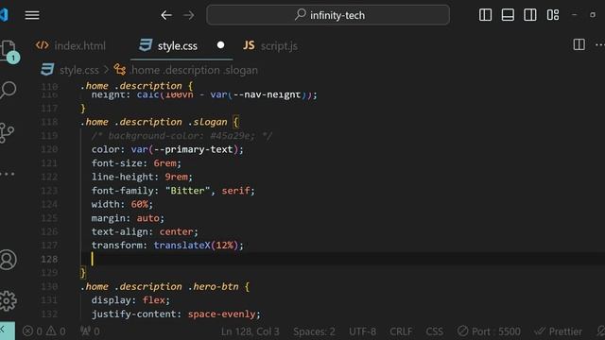Screen dimensions: 605x340
Task: Click the unsaved dot on style.css tab
Action: pyautogui.click(x=220, y=45)
